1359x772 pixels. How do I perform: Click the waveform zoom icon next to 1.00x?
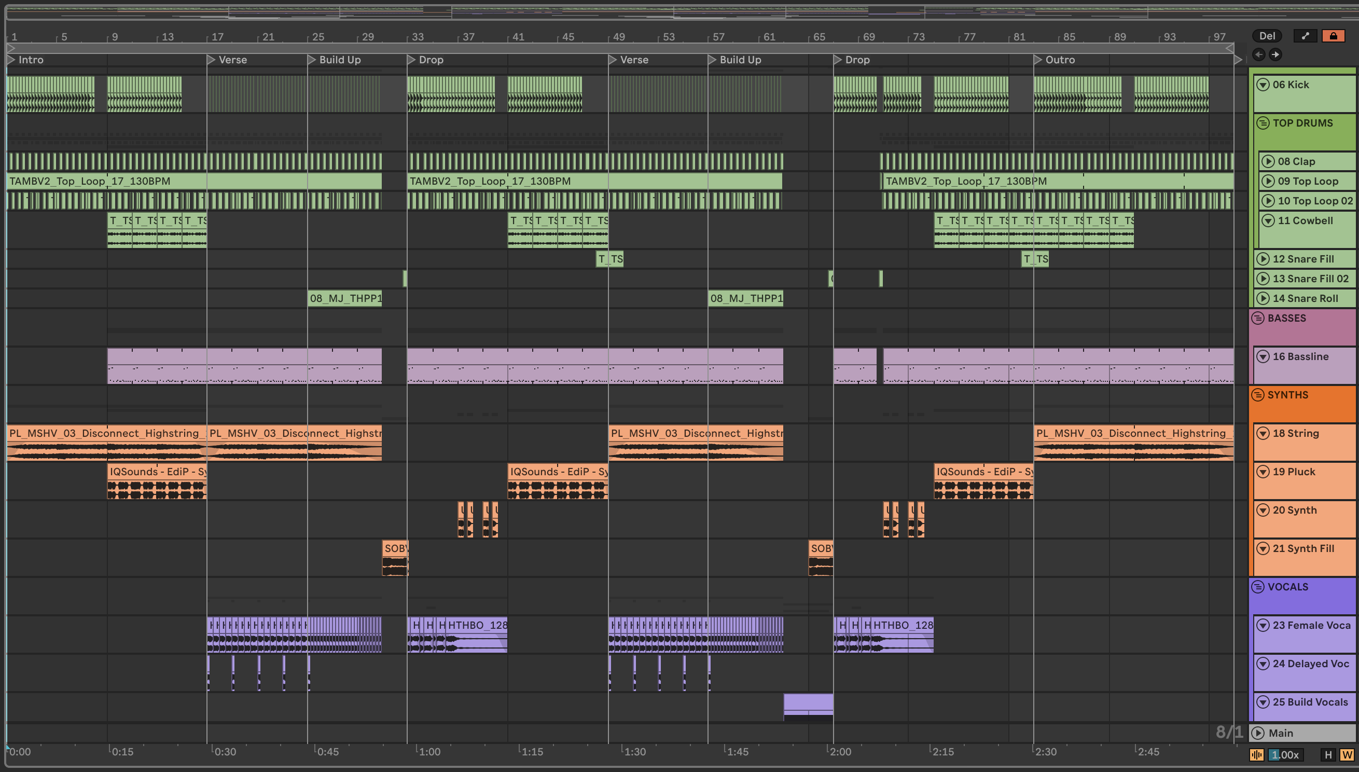[x=1257, y=754]
